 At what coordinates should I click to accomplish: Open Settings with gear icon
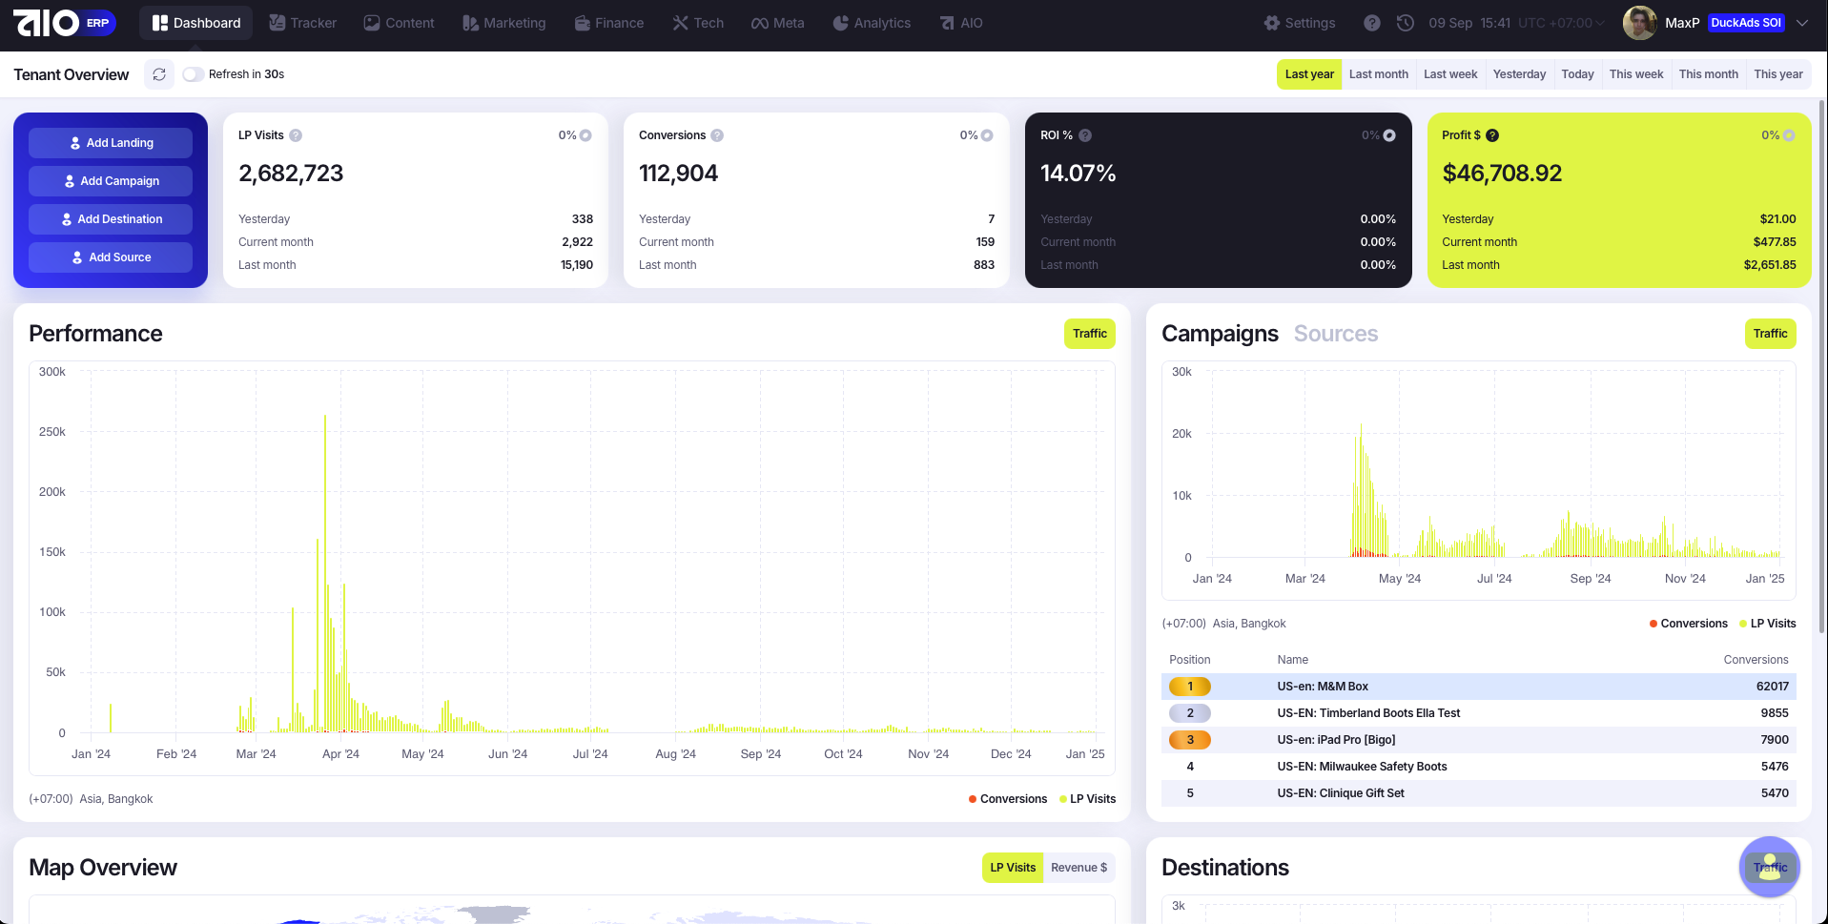1299,23
